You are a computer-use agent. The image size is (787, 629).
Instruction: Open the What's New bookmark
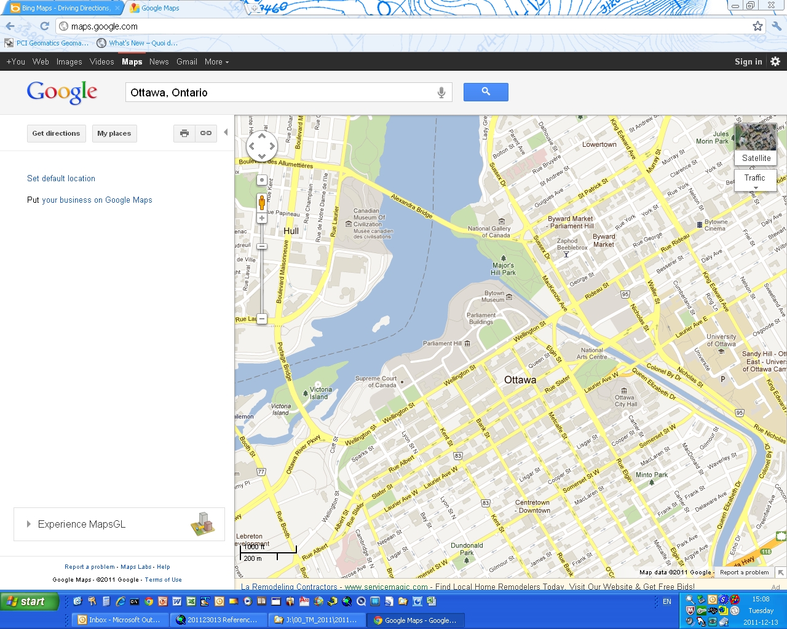137,43
